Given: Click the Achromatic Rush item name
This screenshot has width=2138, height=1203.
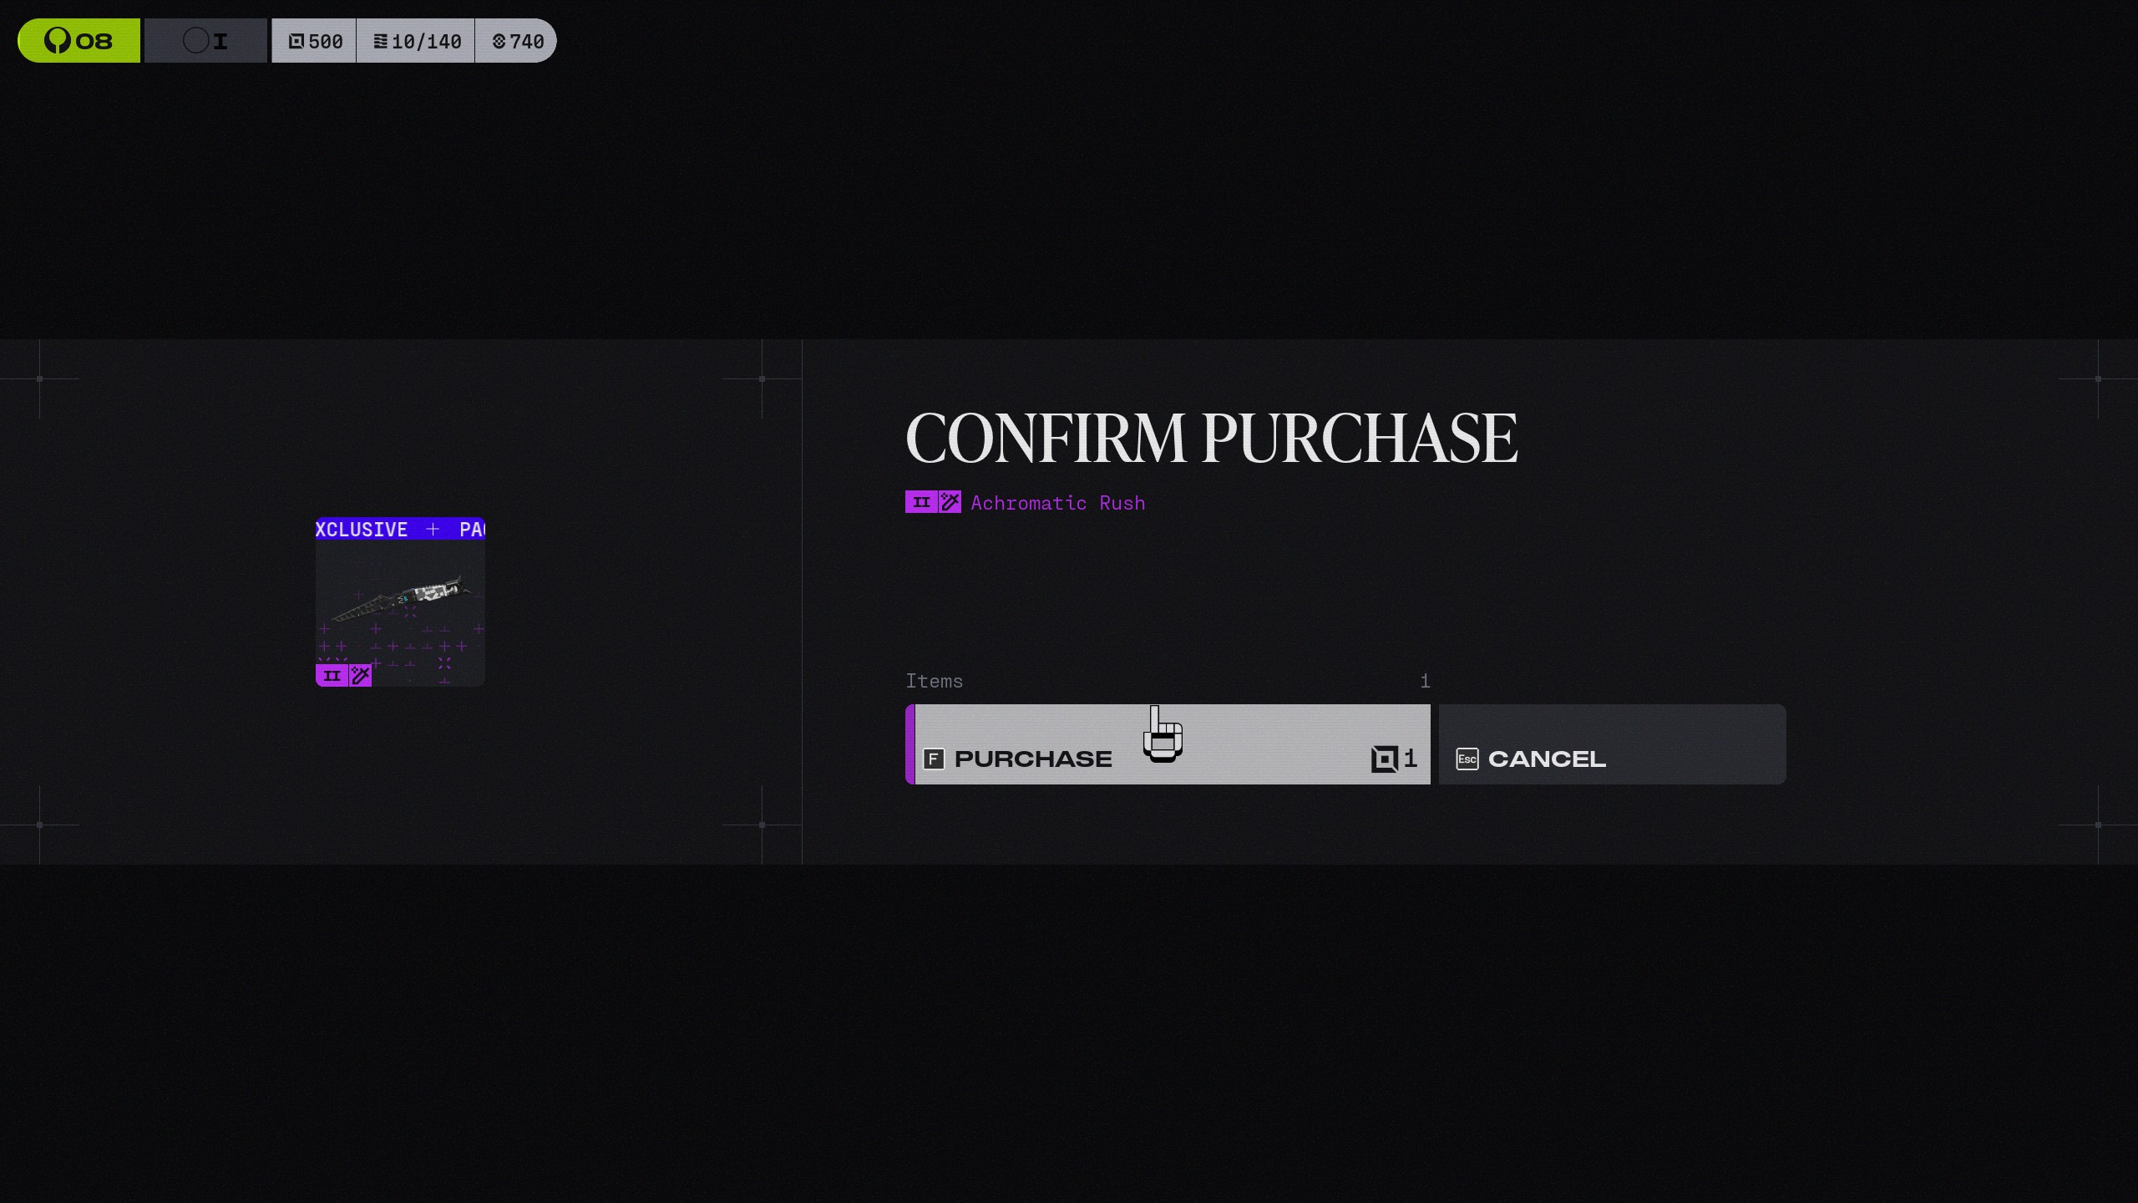Looking at the screenshot, I should pyautogui.click(x=1057, y=503).
